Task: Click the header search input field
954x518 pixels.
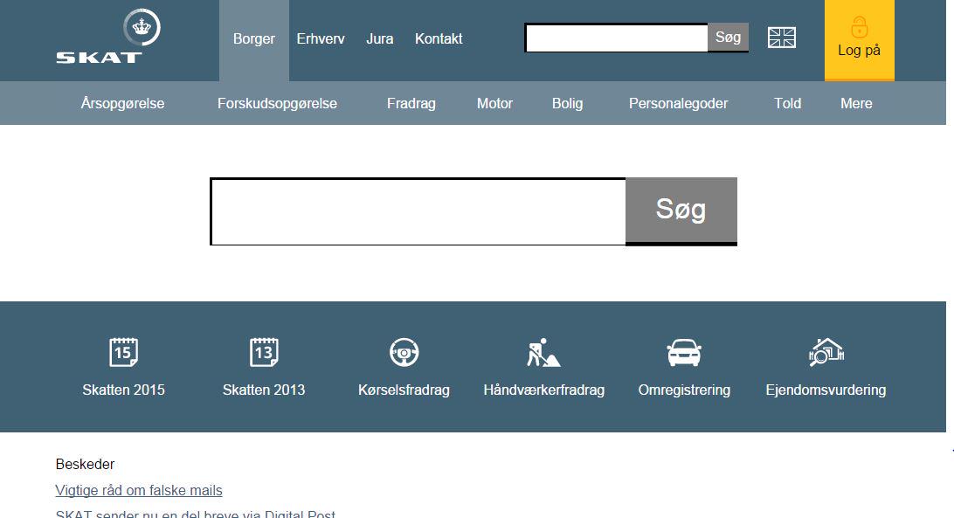Action: pos(616,38)
